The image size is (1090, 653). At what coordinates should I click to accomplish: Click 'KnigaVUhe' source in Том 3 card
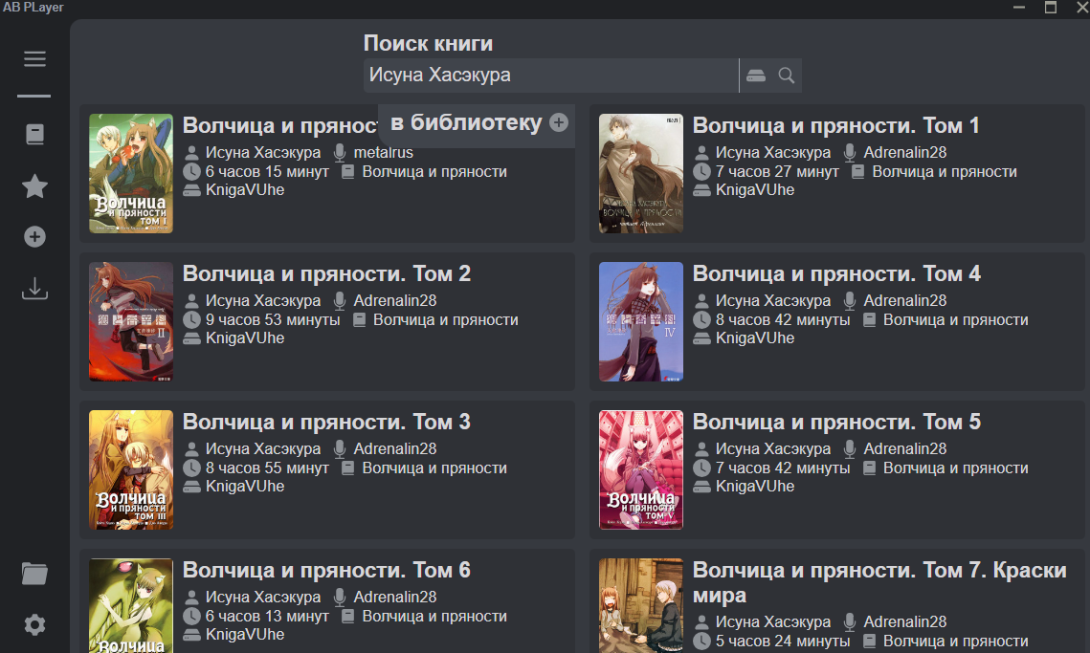click(245, 487)
